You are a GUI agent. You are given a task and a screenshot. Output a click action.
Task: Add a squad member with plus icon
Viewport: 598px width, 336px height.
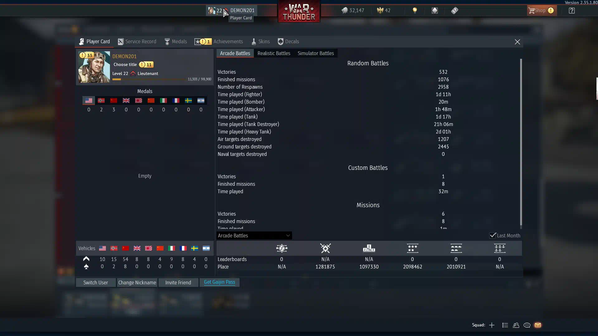tap(492, 325)
